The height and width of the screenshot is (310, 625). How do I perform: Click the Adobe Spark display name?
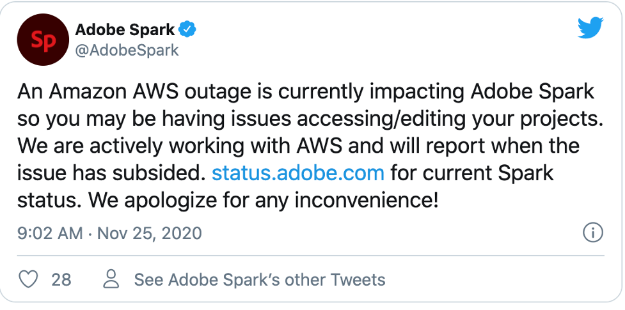(125, 29)
